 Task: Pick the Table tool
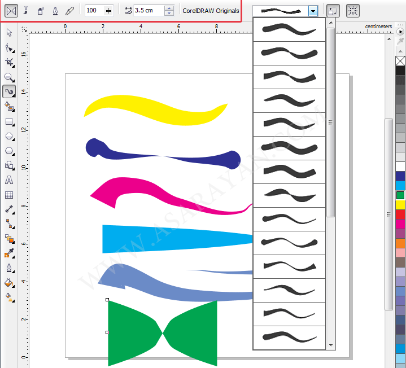coord(9,195)
